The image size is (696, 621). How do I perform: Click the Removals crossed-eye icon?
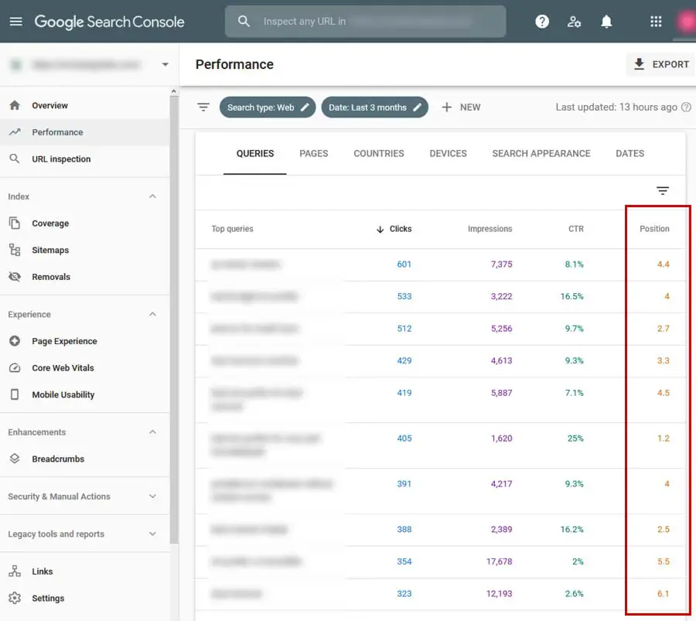click(x=15, y=277)
